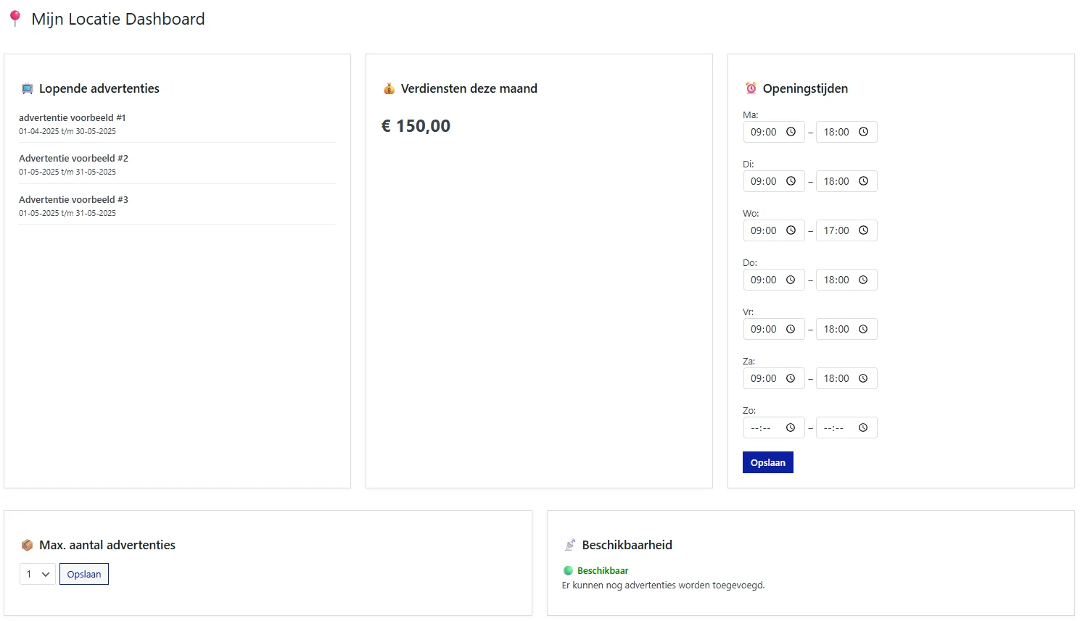Click the TV icon beside Lopende advertenties

27,88
